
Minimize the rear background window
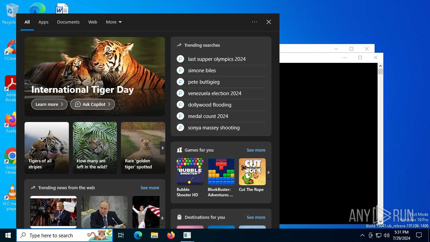click(336, 49)
